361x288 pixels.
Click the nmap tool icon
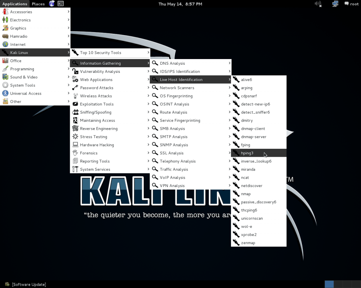coord(236,194)
